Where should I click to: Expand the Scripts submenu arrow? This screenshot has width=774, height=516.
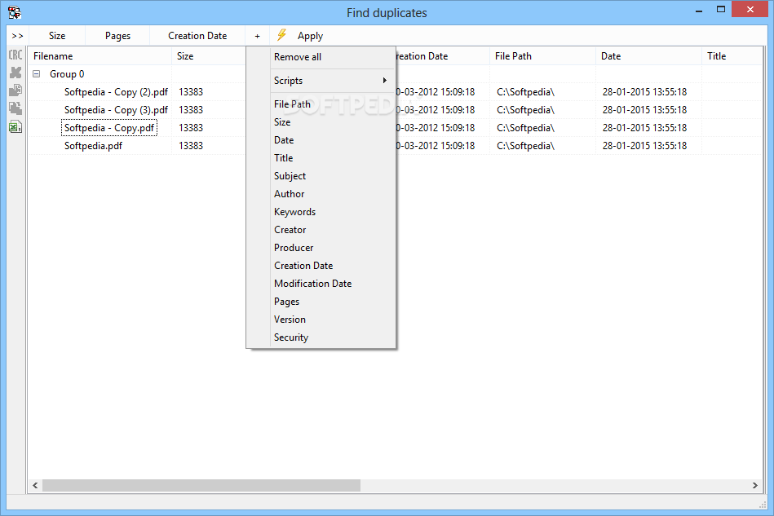(384, 81)
